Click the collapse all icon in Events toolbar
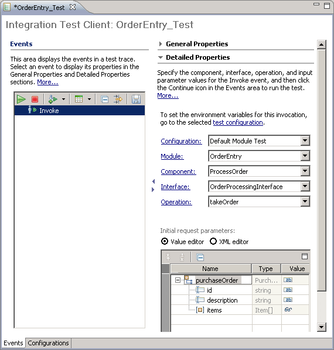The image size is (334, 350). pos(104,99)
